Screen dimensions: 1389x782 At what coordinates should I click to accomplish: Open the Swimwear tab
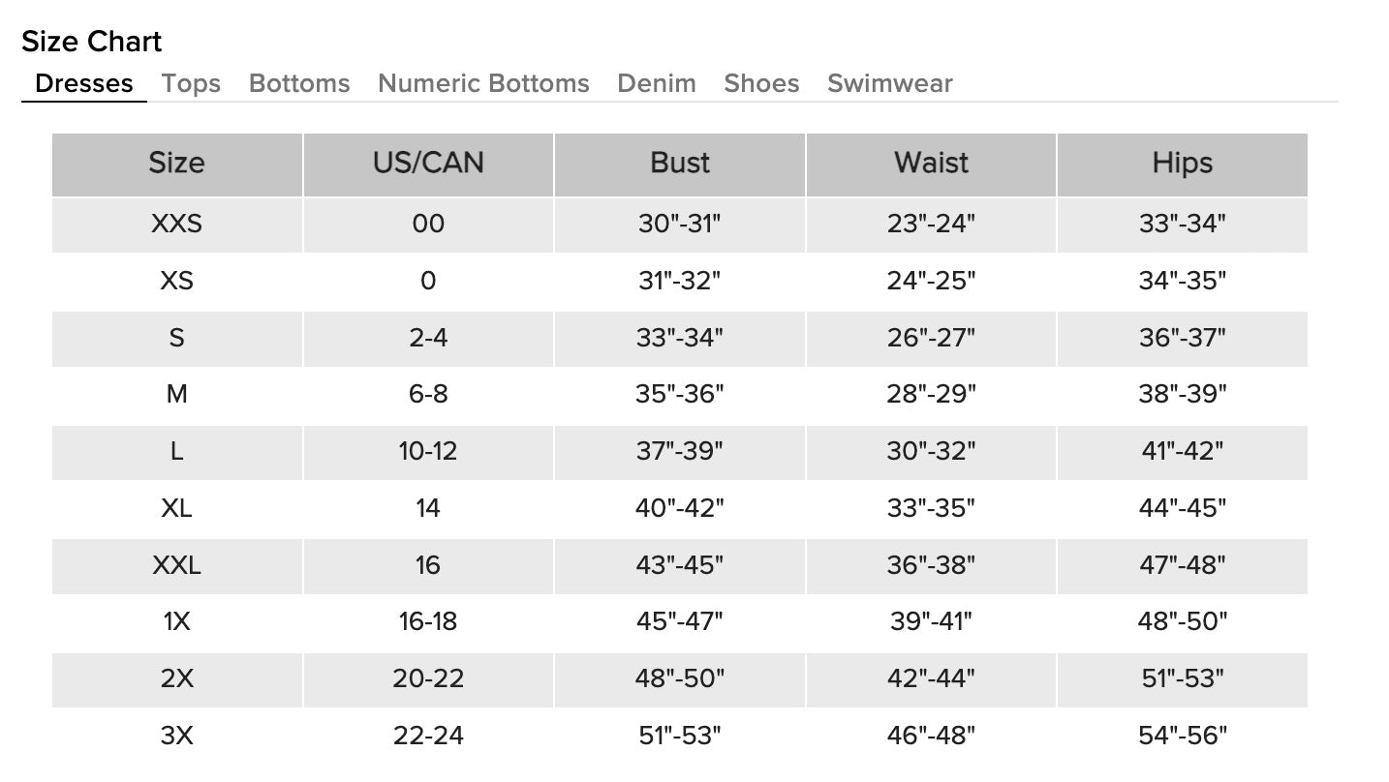pyautogui.click(x=889, y=83)
